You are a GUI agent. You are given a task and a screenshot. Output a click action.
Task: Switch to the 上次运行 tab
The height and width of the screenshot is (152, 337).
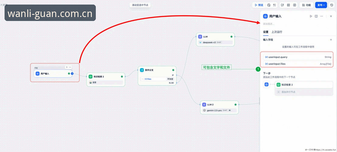[x=277, y=32]
